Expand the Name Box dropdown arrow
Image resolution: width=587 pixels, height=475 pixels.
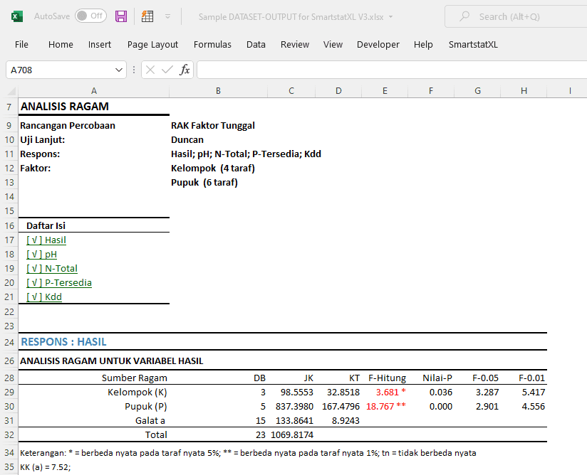pyautogui.click(x=120, y=70)
